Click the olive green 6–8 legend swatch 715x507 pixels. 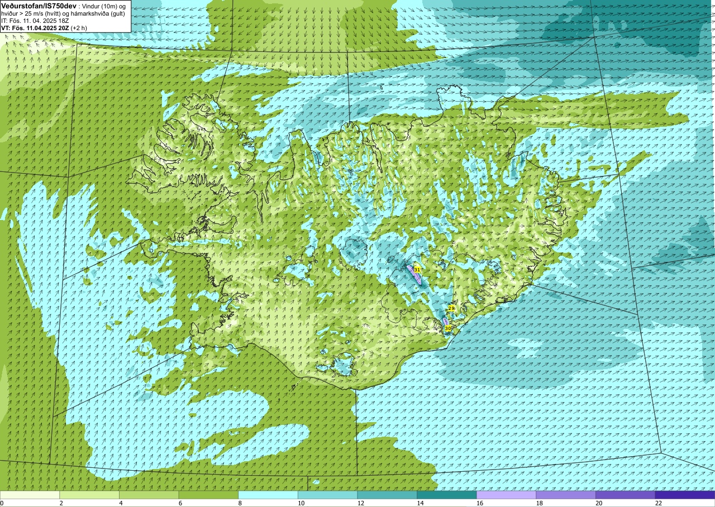pos(208,495)
